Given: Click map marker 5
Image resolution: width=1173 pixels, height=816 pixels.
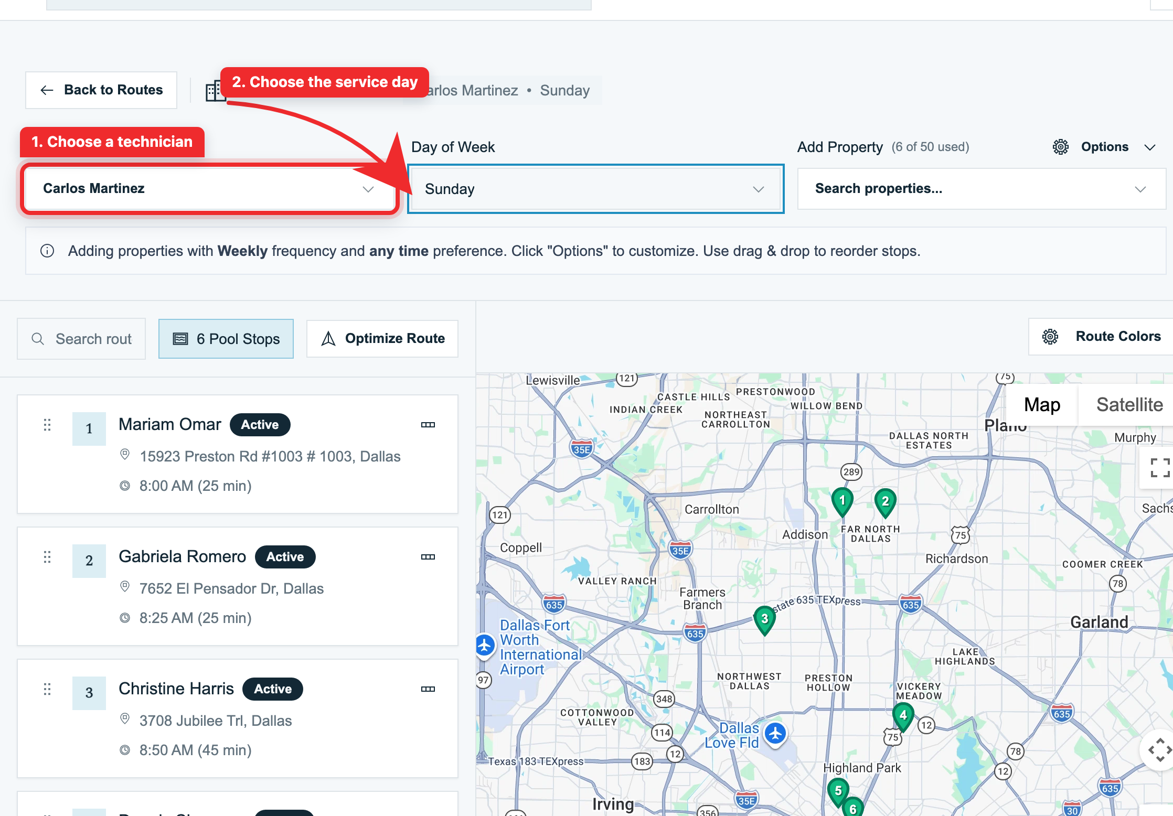Looking at the screenshot, I should (x=838, y=792).
